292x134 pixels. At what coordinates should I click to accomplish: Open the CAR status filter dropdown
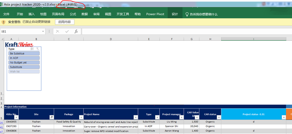(x=219, y=117)
